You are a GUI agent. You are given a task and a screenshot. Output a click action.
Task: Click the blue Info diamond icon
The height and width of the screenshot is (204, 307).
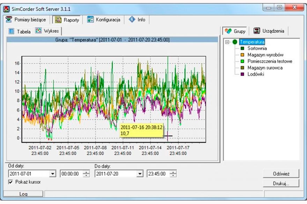132,19
